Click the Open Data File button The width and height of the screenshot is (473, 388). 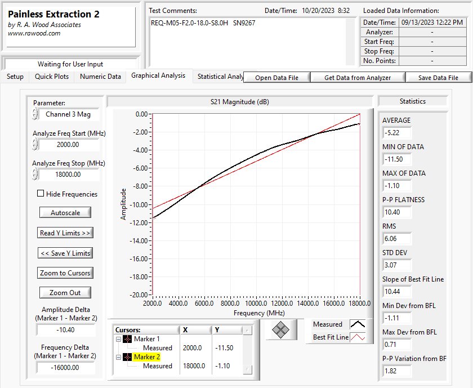click(x=276, y=78)
